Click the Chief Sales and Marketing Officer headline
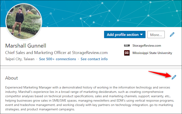This screenshot has width=182, height=114. (56, 53)
